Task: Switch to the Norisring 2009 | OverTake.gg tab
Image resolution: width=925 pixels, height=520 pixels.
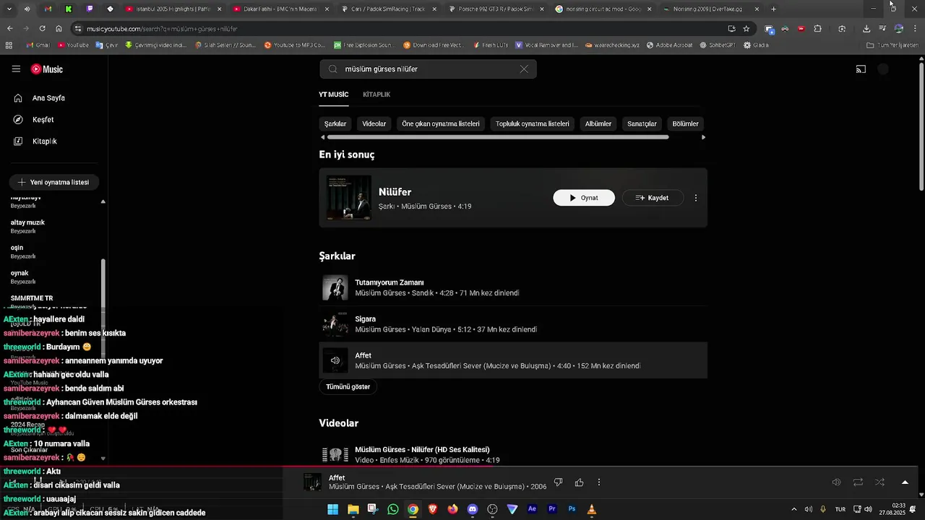Action: [x=712, y=9]
